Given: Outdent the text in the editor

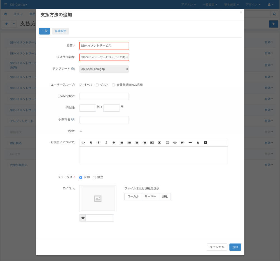Looking at the screenshot, I should pyautogui.click(x=137, y=143).
